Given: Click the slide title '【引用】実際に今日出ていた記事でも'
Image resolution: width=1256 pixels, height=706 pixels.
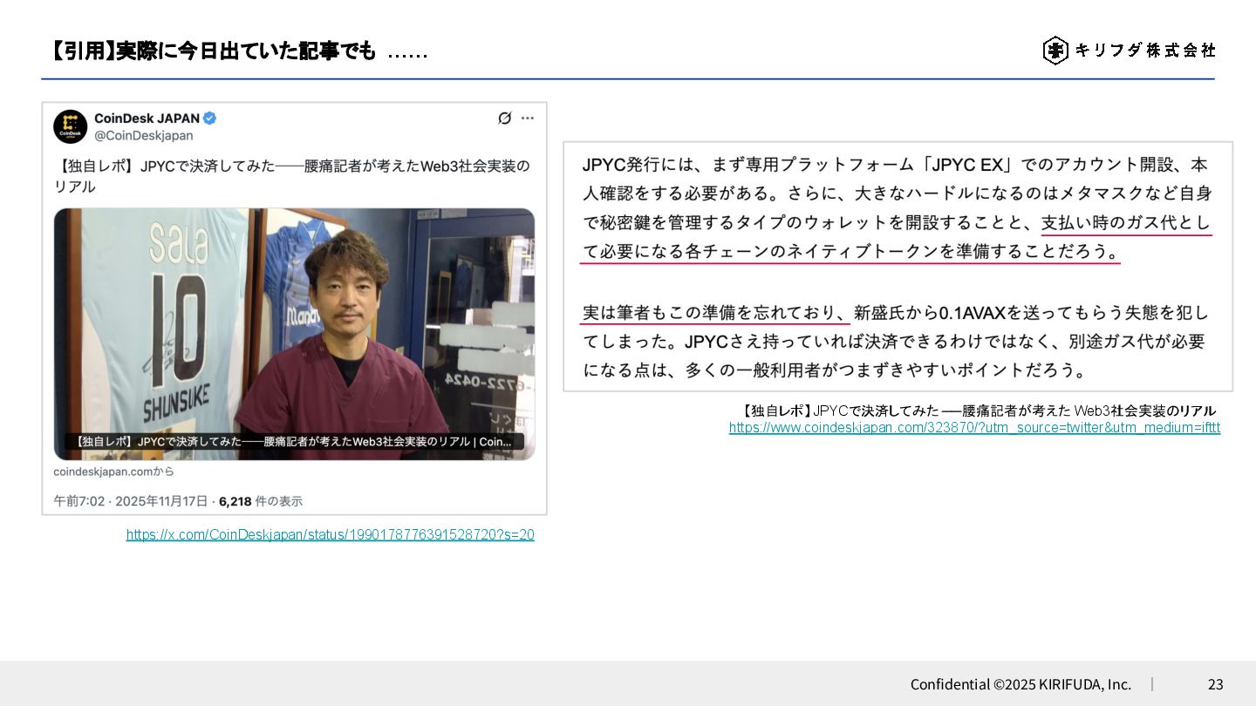Looking at the screenshot, I should point(213,51).
